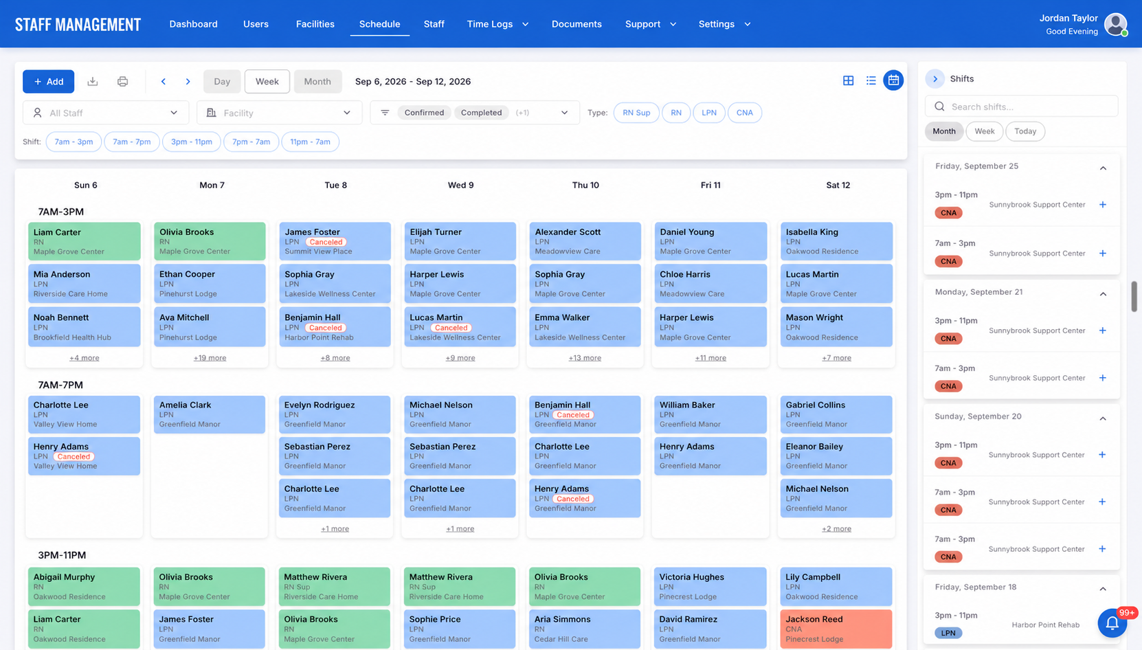1142x650 pixels.
Task: Go to next week arrow
Action: tap(188, 81)
